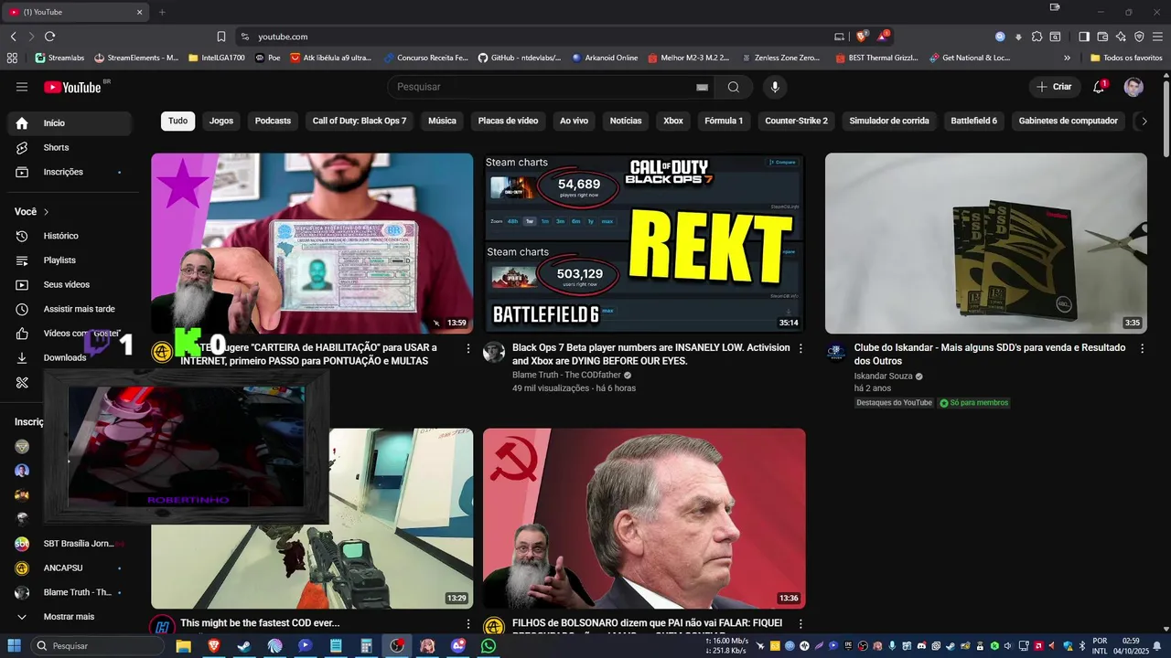Open options menu for Black Ops 7 Beta video
This screenshot has height=658, width=1171.
point(800,348)
